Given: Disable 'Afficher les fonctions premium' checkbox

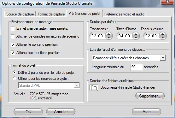Looking at the screenshot, I should [13, 52].
